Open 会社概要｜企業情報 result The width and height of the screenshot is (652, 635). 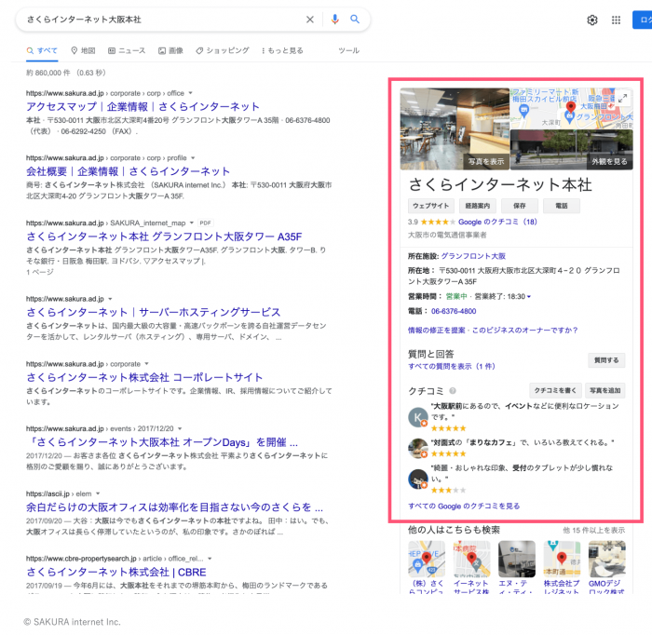point(129,171)
